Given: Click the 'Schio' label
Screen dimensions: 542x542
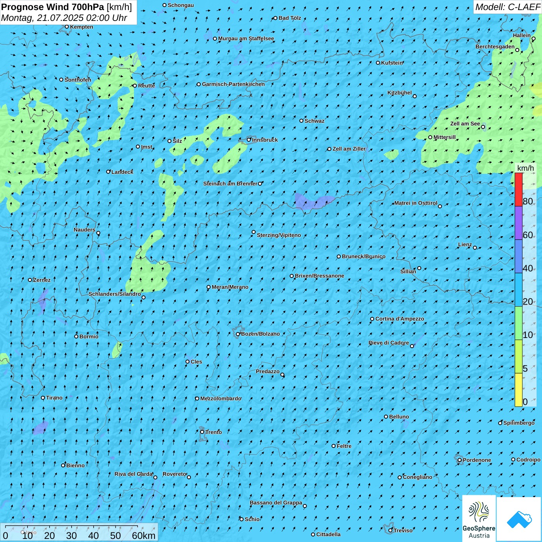Looking at the screenshot, I should (252, 519).
